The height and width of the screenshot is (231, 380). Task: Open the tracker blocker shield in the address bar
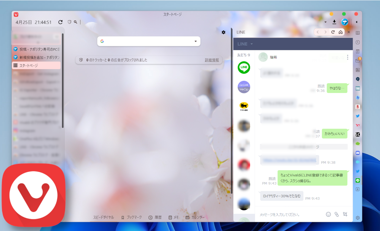(x=69, y=22)
